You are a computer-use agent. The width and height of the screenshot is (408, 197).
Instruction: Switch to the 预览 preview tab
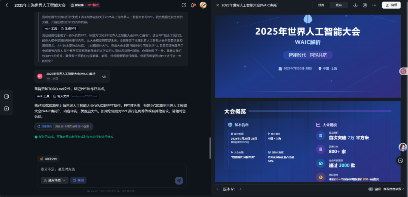click(321, 5)
